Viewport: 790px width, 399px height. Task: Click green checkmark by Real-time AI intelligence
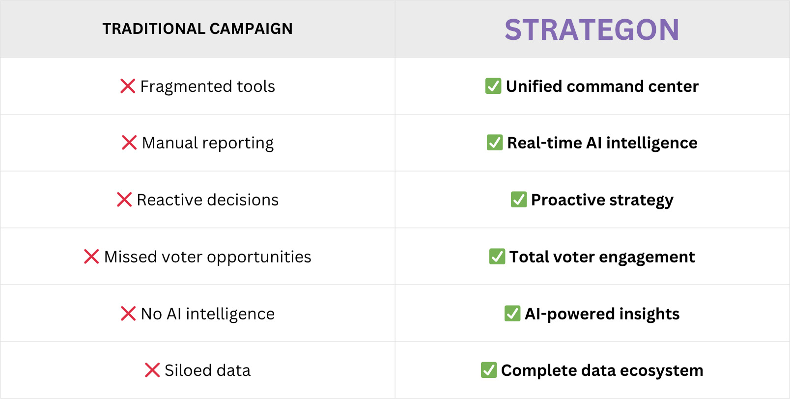[x=495, y=142]
